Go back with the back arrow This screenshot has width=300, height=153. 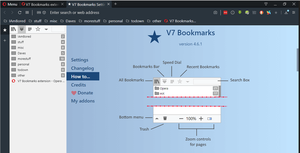5,13
